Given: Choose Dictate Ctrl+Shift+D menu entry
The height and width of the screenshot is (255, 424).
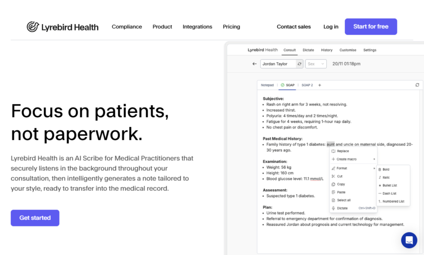Looking at the screenshot, I should pyautogui.click(x=353, y=208).
